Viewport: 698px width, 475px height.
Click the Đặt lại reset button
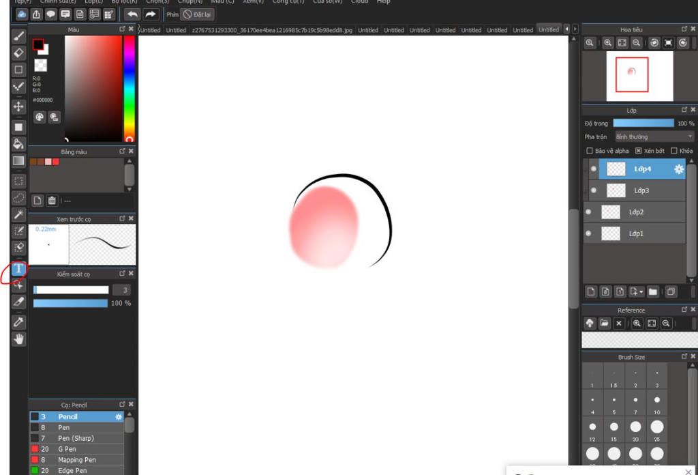[197, 14]
